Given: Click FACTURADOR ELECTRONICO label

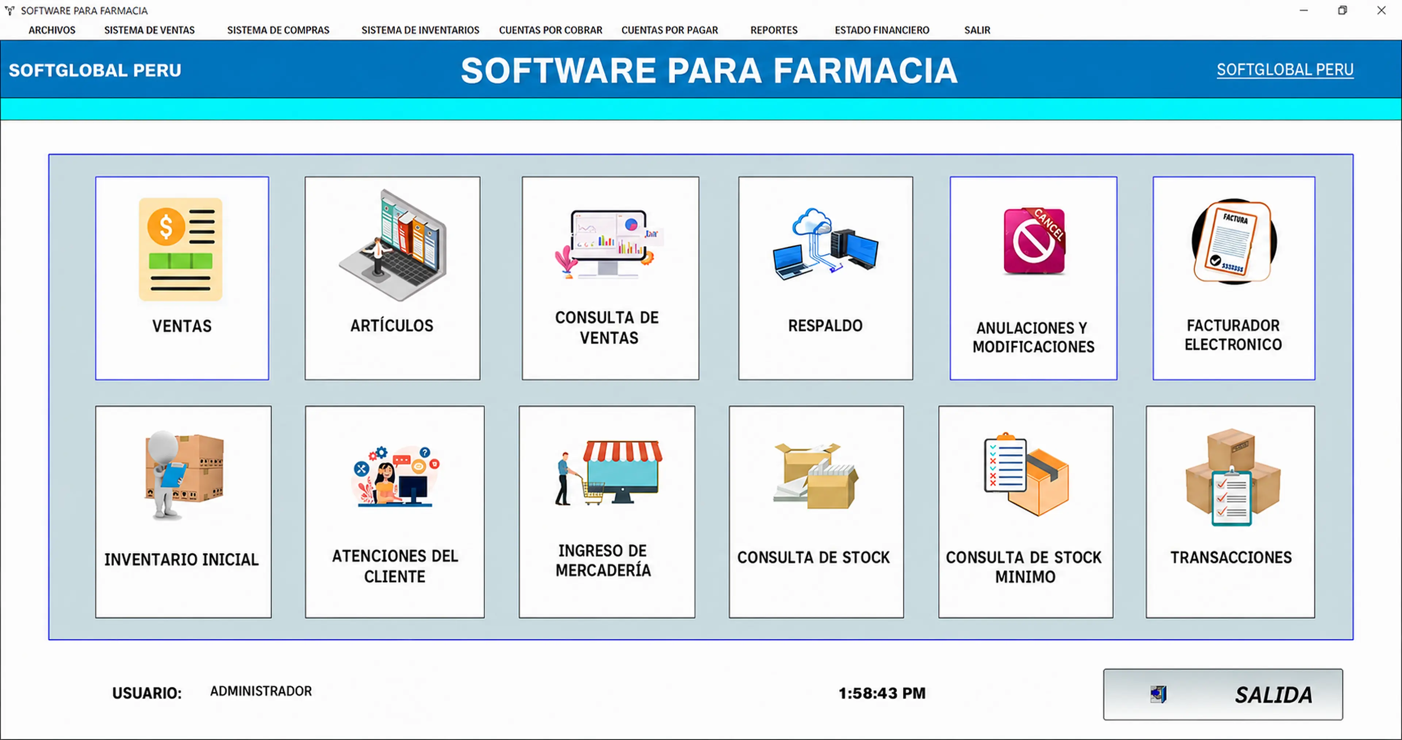Looking at the screenshot, I should [1233, 335].
